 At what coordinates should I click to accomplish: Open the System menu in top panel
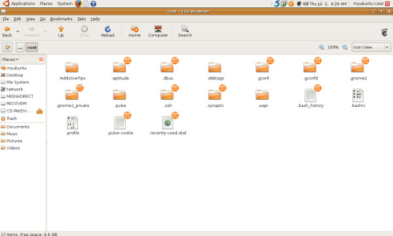[x=65, y=3]
